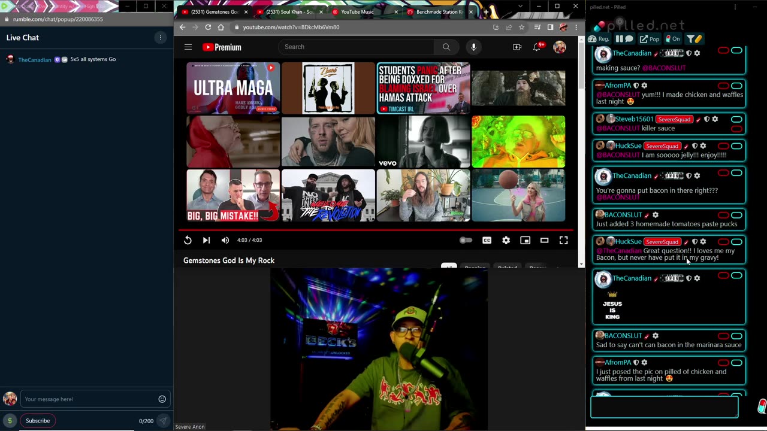Start voice search with microphone
This screenshot has width=767, height=431.
(x=473, y=47)
